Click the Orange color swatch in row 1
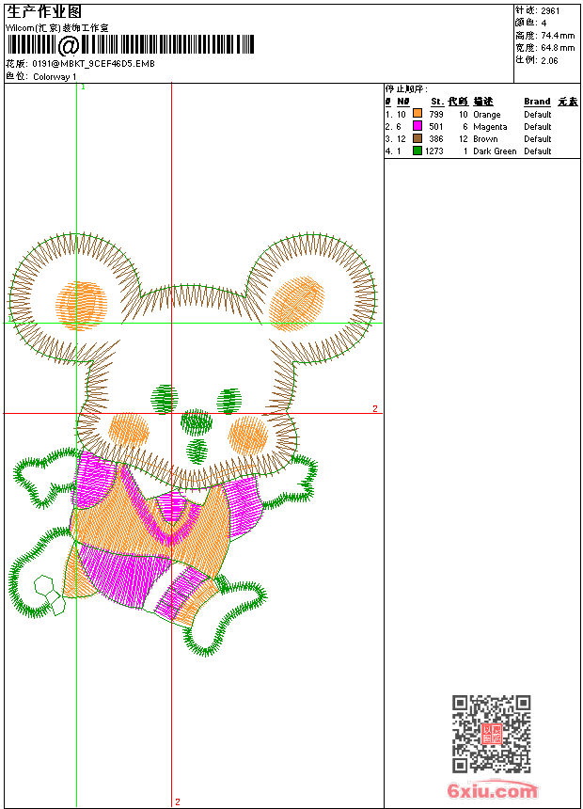The width and height of the screenshot is (583, 809). (418, 114)
